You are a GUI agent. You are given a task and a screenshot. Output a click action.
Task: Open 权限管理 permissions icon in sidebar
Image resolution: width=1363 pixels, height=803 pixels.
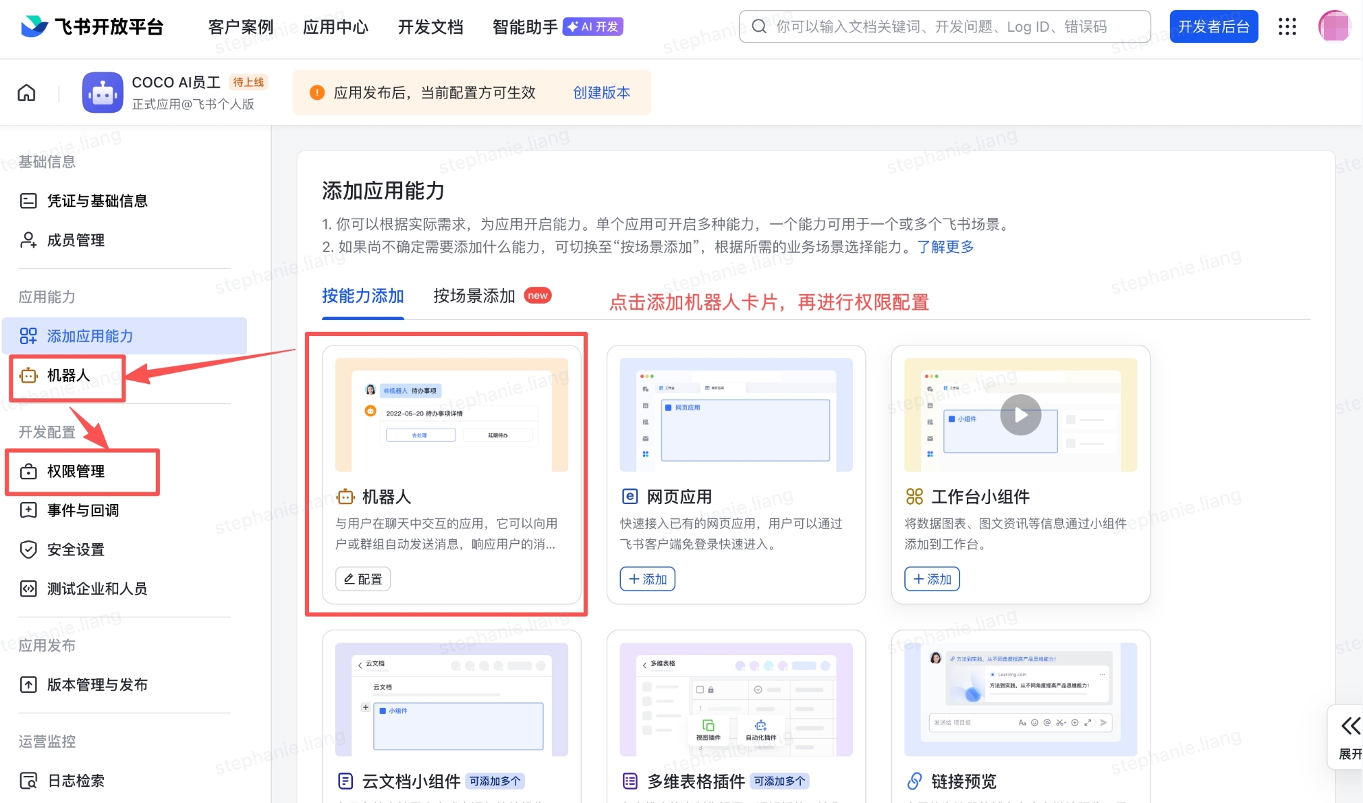tap(28, 472)
